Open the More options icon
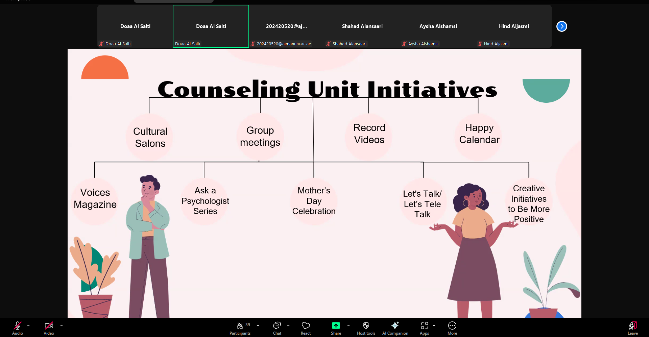 tap(452, 326)
